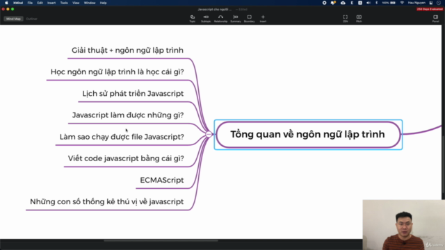This screenshot has height=250, width=445.
Task: Select the ECMAScript topic
Action: 162,181
